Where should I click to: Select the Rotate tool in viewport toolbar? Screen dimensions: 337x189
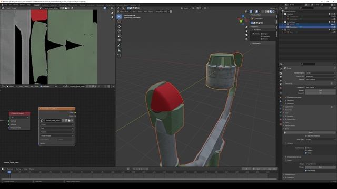pyautogui.click(x=119, y=31)
